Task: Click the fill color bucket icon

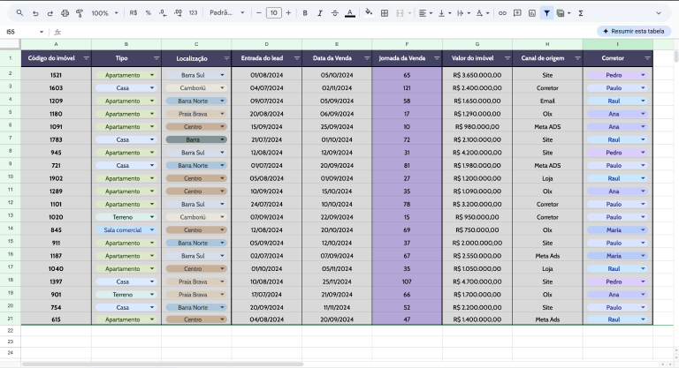Action: point(369,13)
